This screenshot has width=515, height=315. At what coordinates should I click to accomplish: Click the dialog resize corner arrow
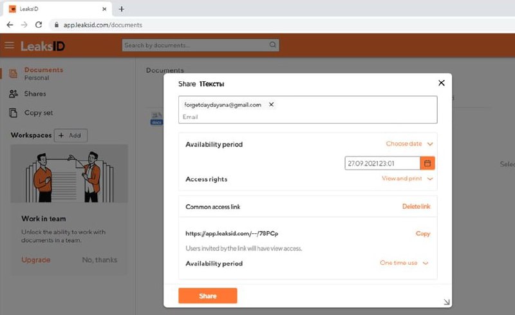click(x=446, y=302)
